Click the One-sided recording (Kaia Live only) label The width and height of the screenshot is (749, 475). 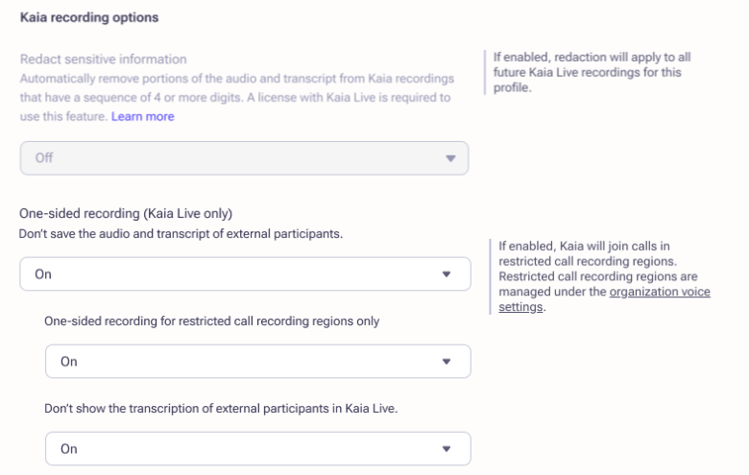tap(126, 214)
